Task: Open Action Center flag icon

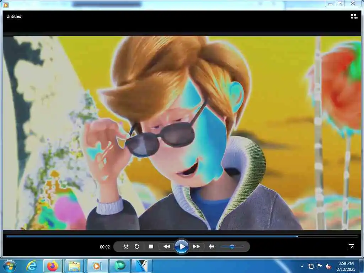Action: click(x=320, y=266)
